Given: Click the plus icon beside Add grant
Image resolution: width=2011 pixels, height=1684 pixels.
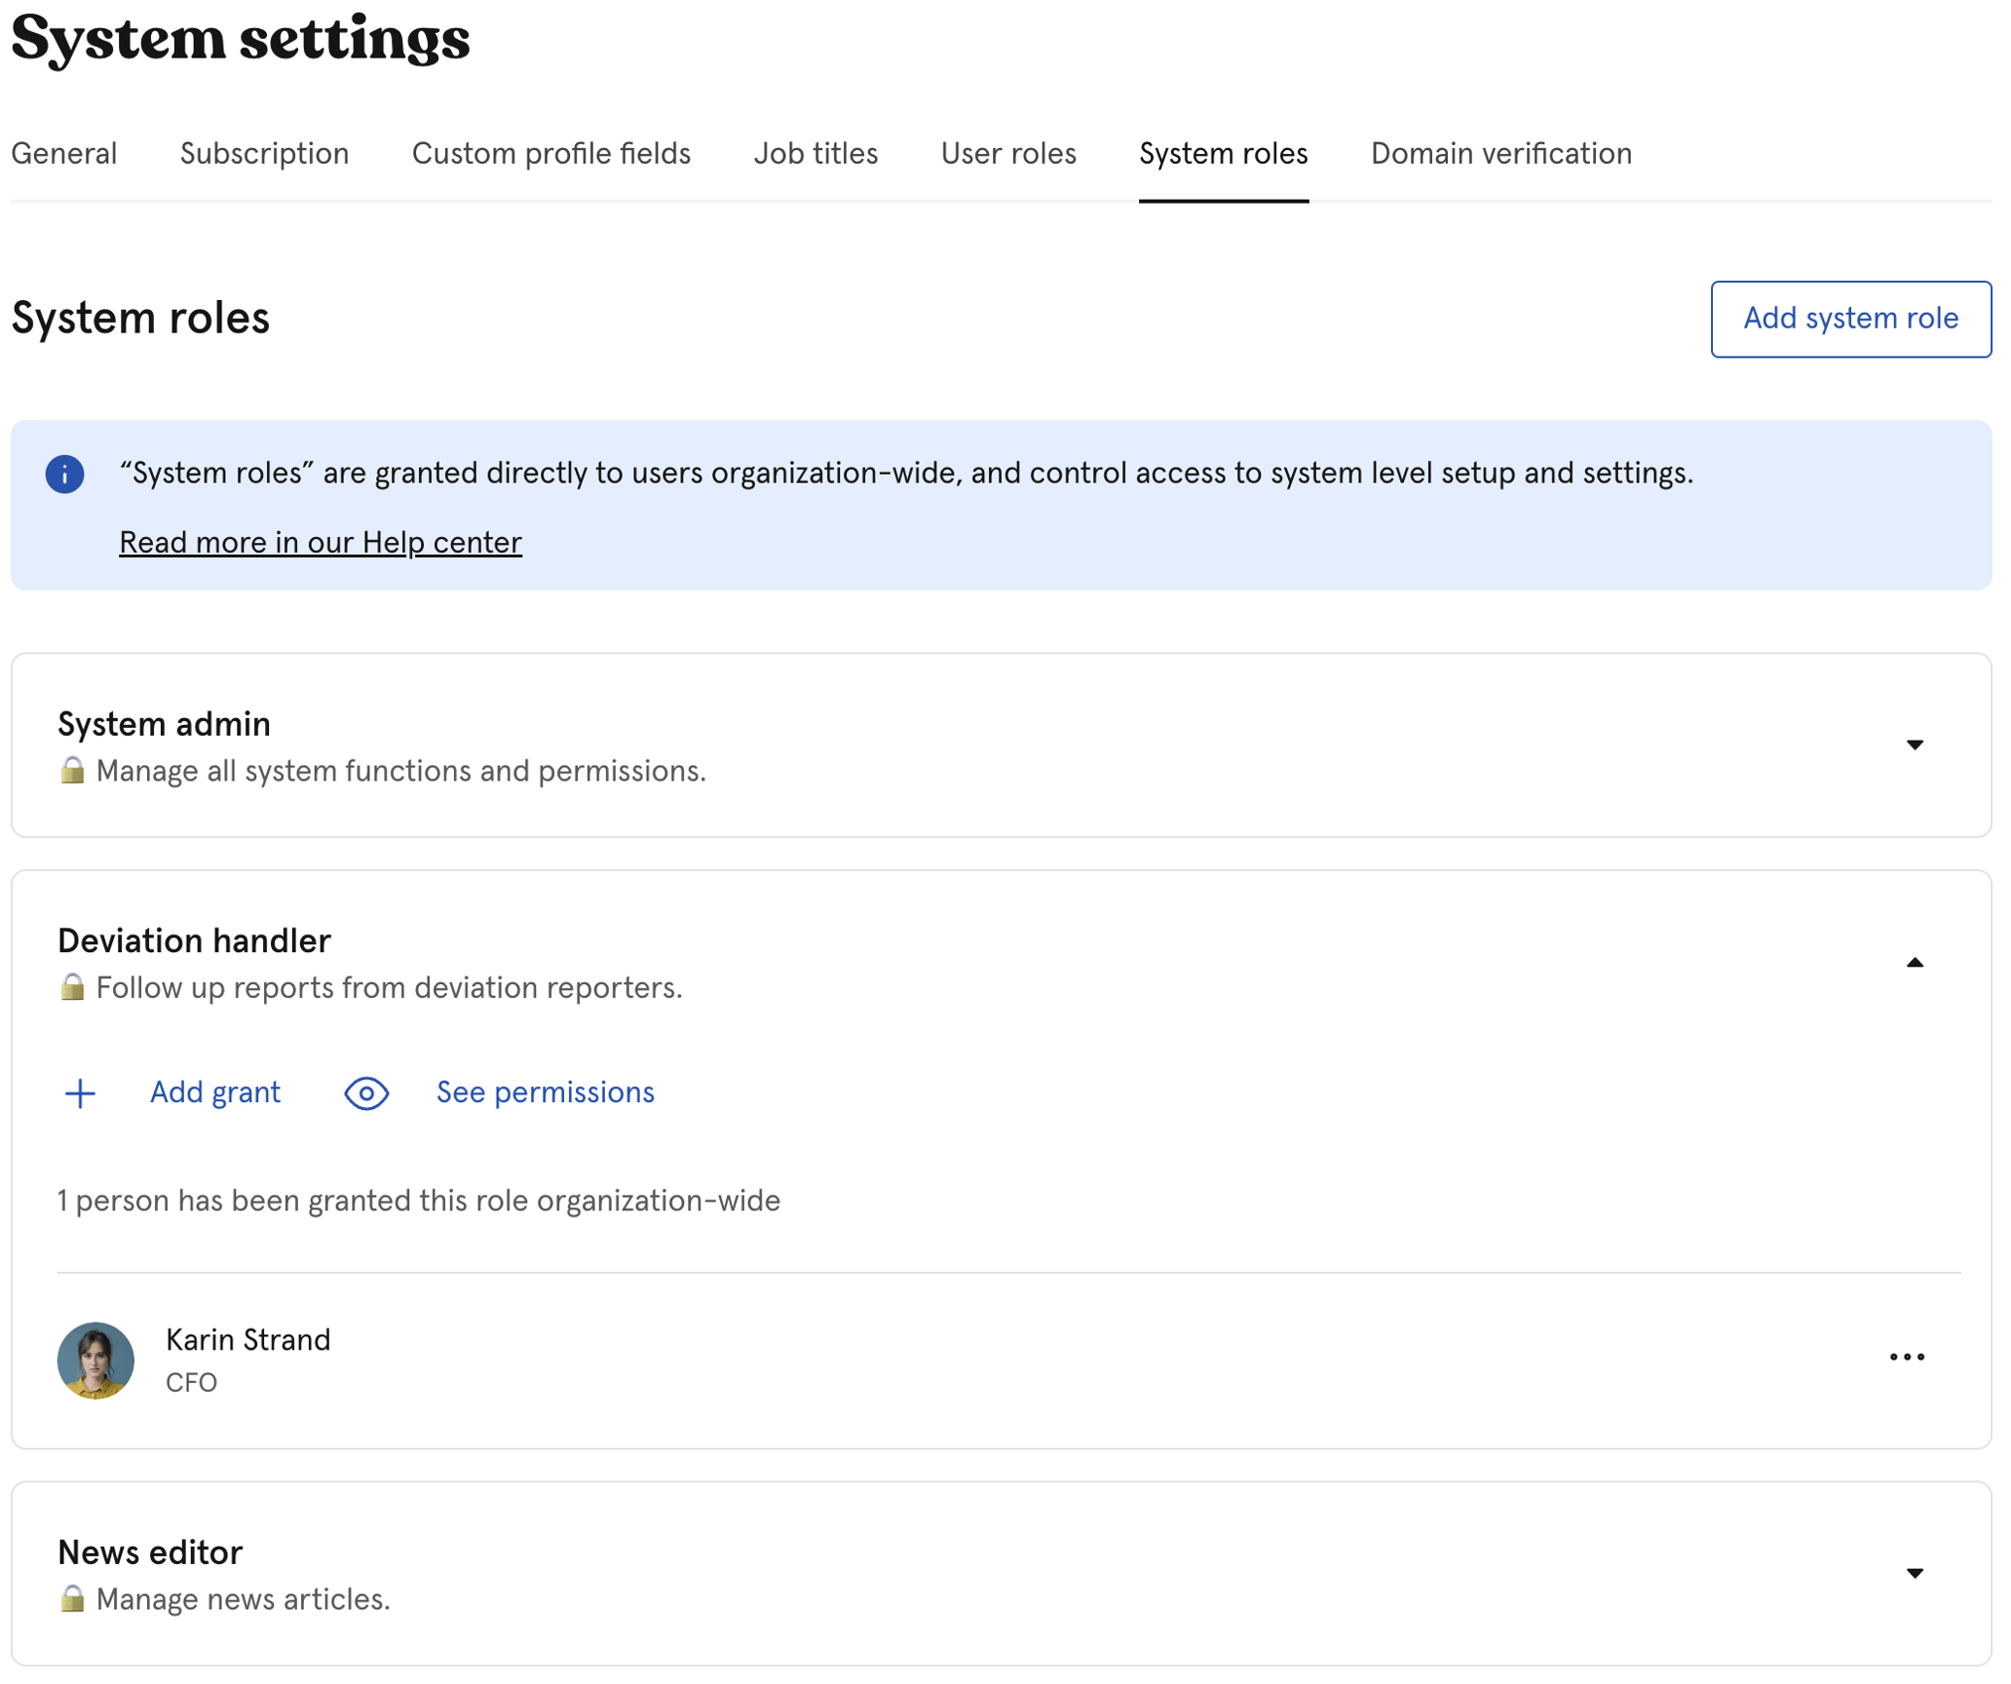Looking at the screenshot, I should 80,1093.
